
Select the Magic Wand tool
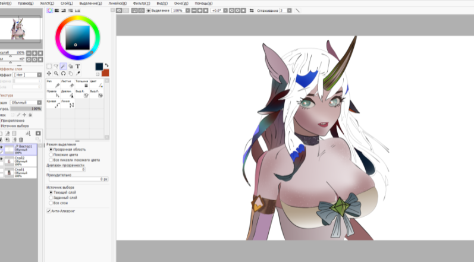click(x=63, y=66)
